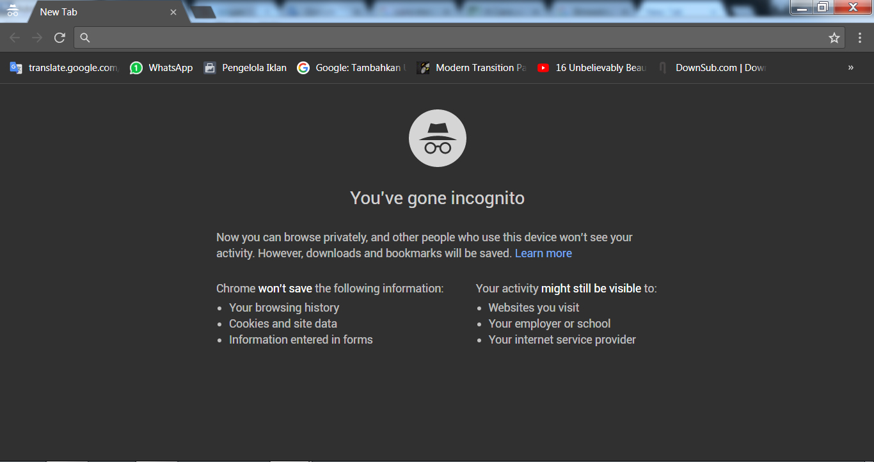Open the Chrome three-dot menu
Image resolution: width=874 pixels, height=462 pixels.
pyautogui.click(x=860, y=38)
